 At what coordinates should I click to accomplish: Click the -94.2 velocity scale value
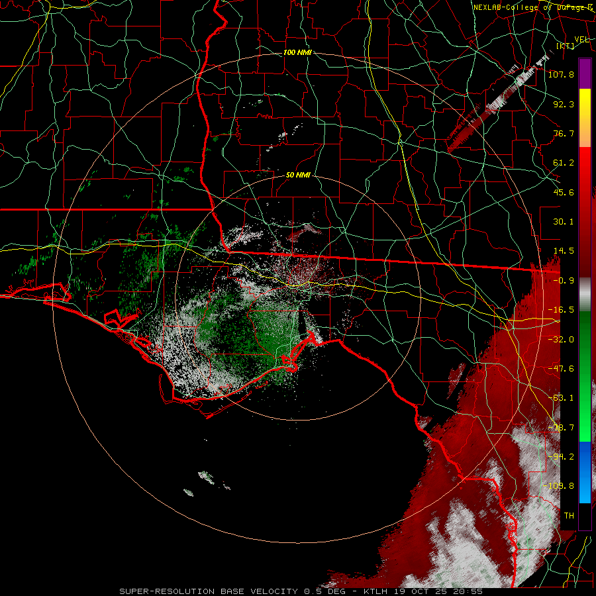pos(561,457)
